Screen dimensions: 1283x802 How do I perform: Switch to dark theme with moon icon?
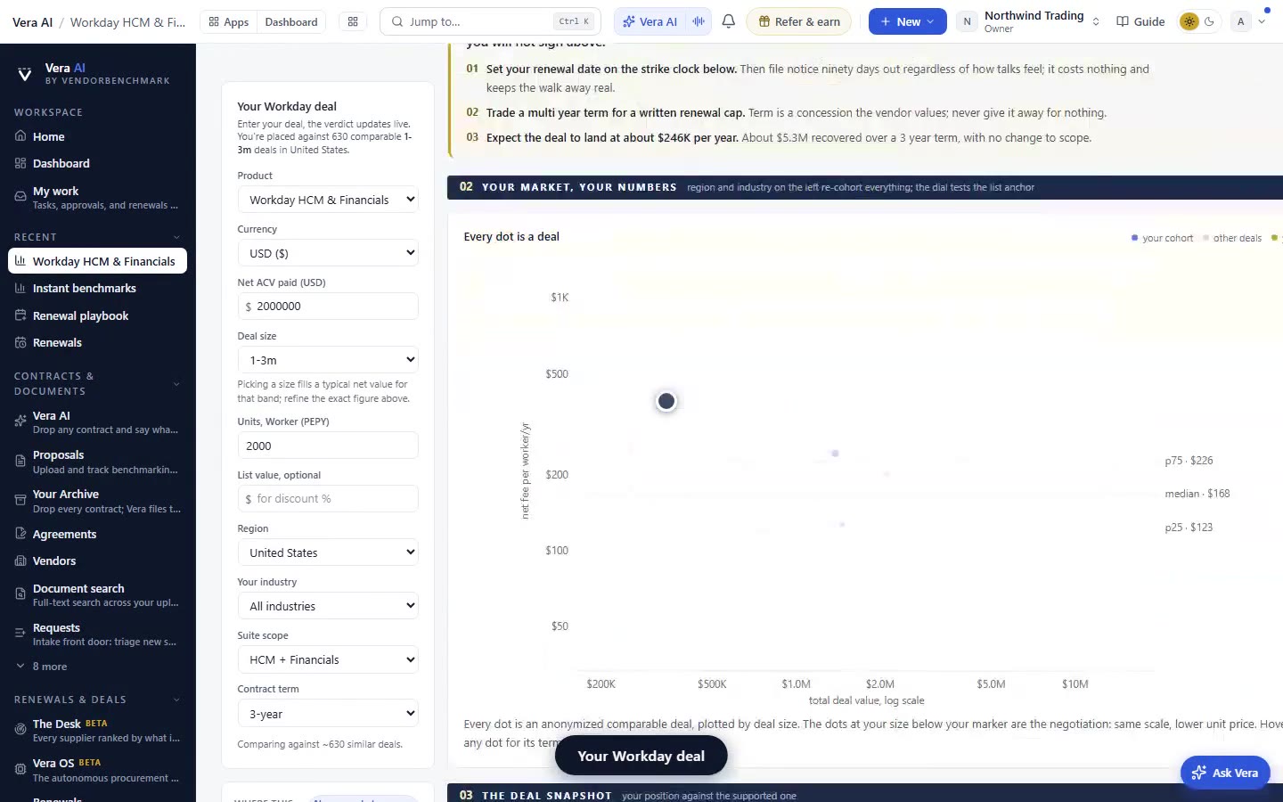tap(1209, 21)
